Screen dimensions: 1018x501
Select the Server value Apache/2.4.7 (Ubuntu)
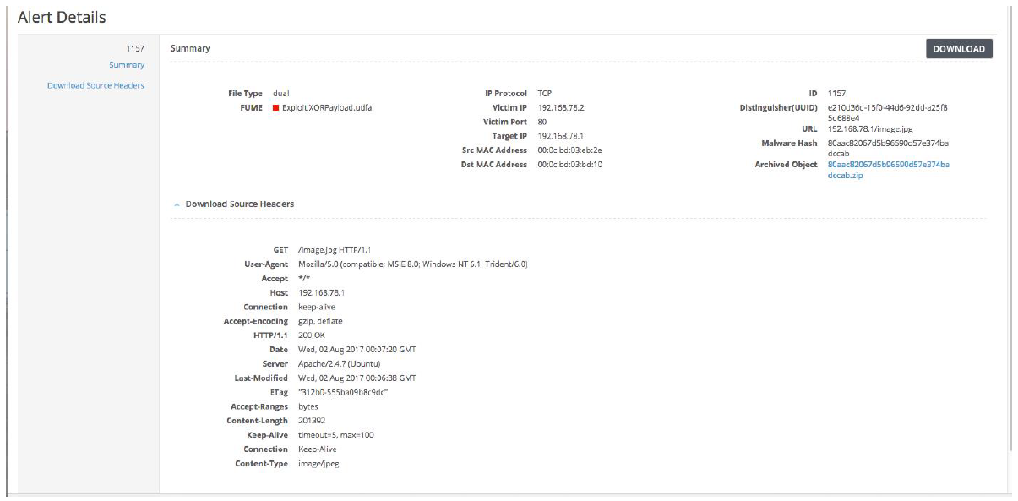pos(340,364)
